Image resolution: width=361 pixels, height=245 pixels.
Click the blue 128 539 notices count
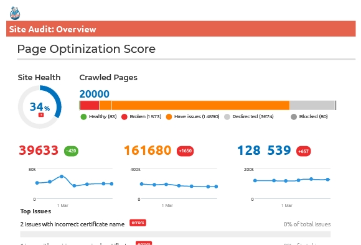point(264,150)
